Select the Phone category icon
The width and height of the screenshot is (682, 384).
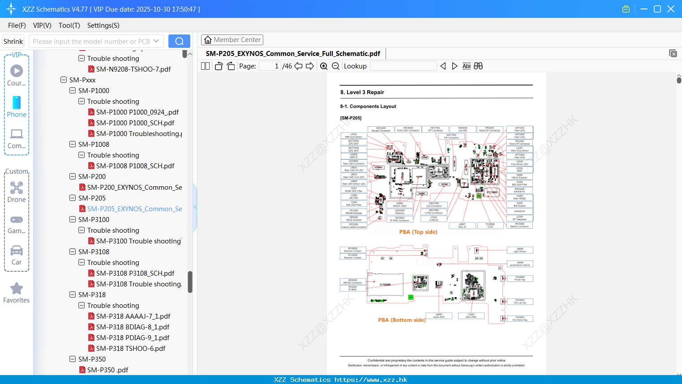tap(17, 107)
